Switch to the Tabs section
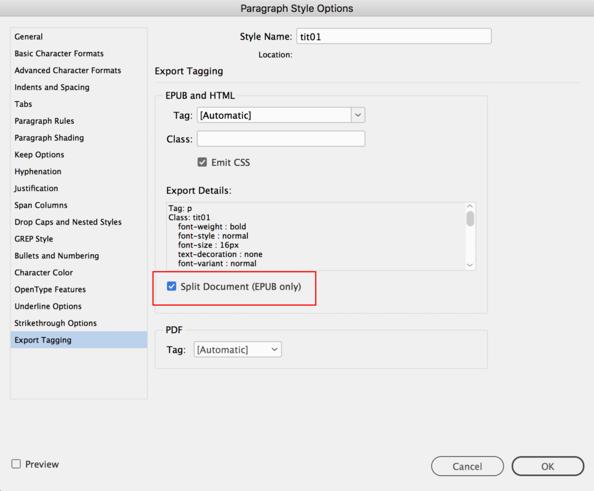594x491 pixels. point(23,104)
